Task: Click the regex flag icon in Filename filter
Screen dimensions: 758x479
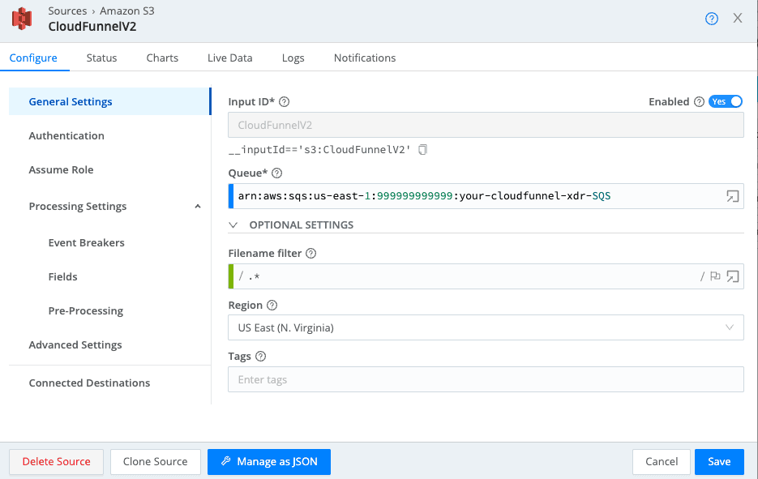Action: [714, 276]
